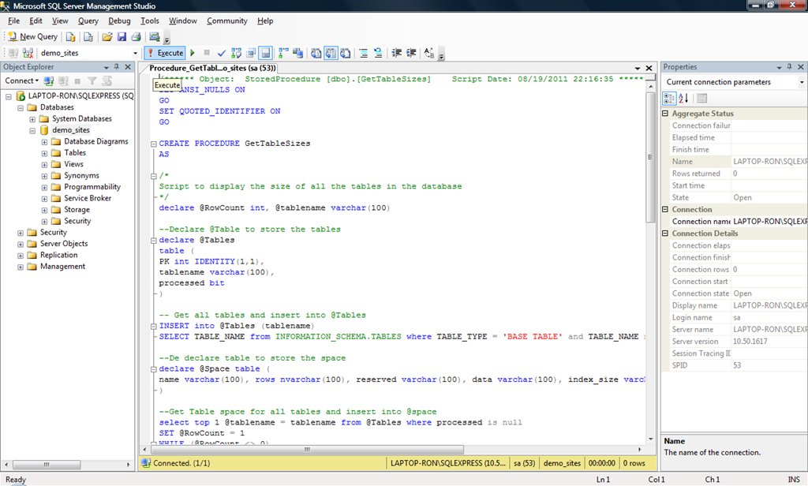808x486 pixels.
Task: Toggle the highlighted SQLCMD Mode button
Action: point(265,53)
